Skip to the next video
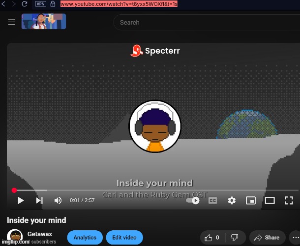The width and height of the screenshot is (300, 246). coord(39,200)
